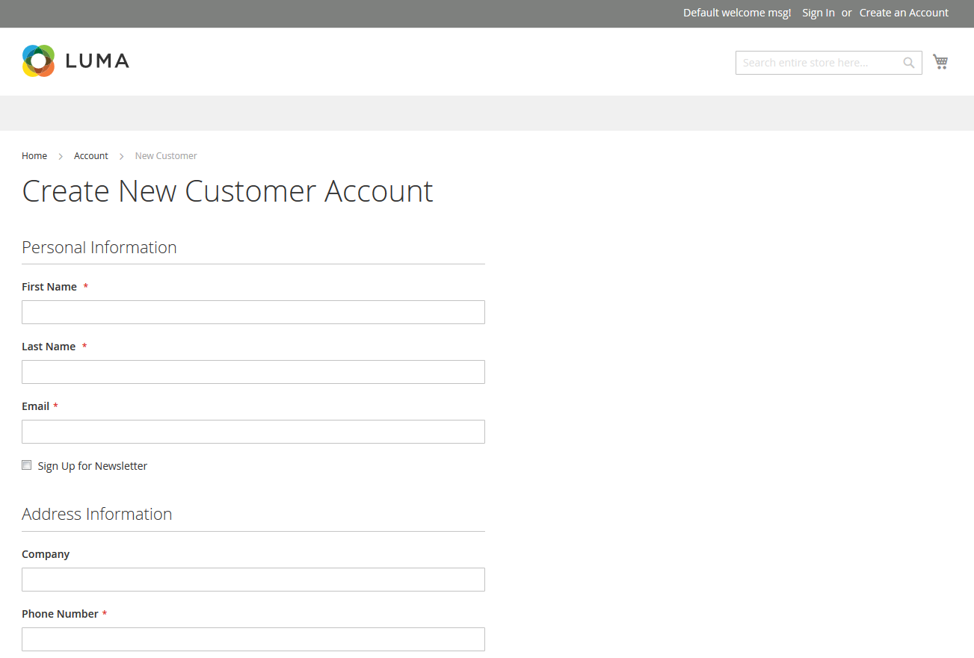Focus the Email field

click(x=253, y=432)
